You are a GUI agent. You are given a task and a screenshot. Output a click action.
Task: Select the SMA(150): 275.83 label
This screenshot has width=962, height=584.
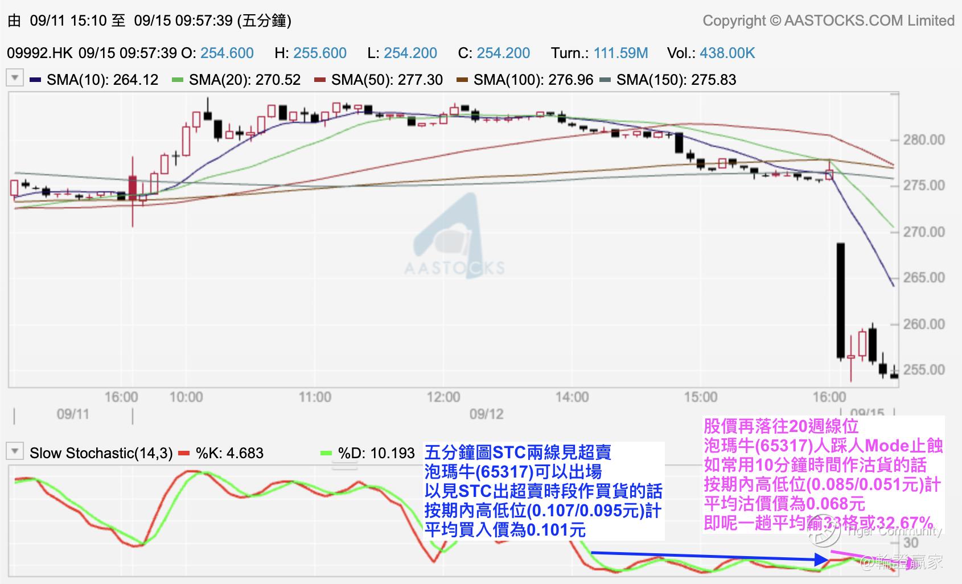676,80
